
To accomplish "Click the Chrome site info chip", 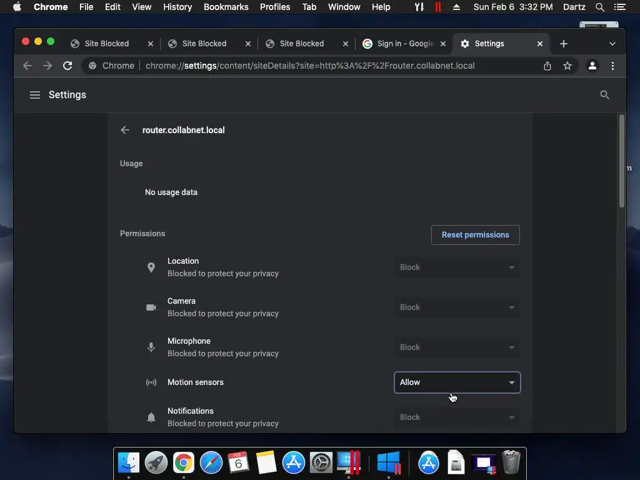I will [x=111, y=66].
